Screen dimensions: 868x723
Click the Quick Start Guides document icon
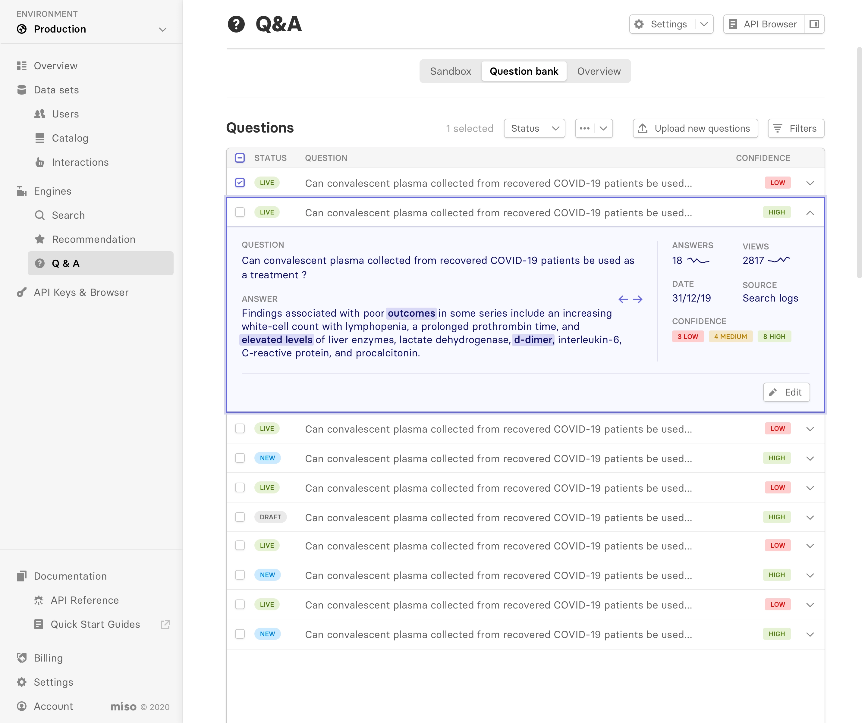pyautogui.click(x=39, y=624)
